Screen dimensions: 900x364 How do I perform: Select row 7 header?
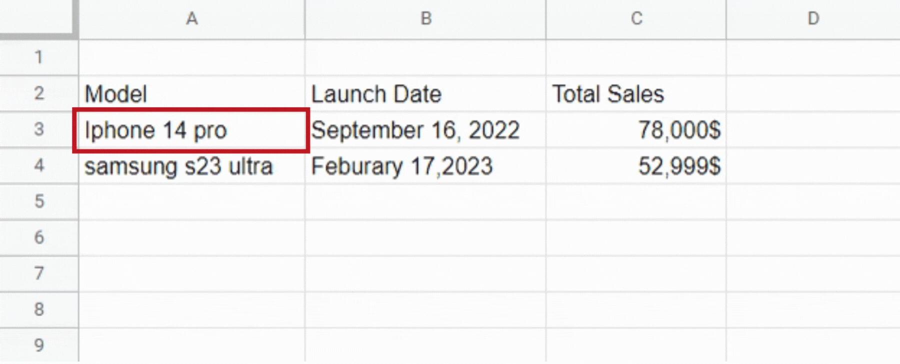39,274
